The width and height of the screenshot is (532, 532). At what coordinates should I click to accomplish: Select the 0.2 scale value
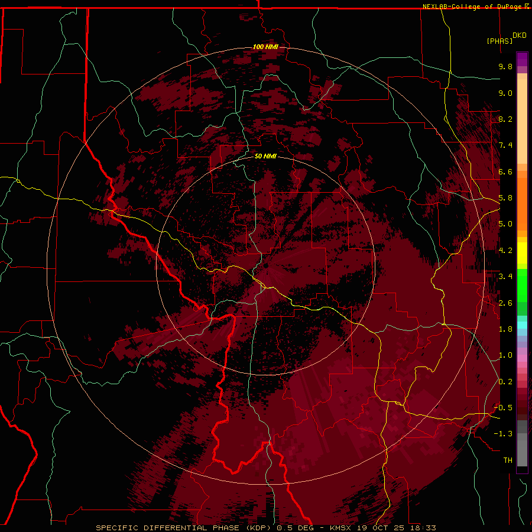click(505, 382)
